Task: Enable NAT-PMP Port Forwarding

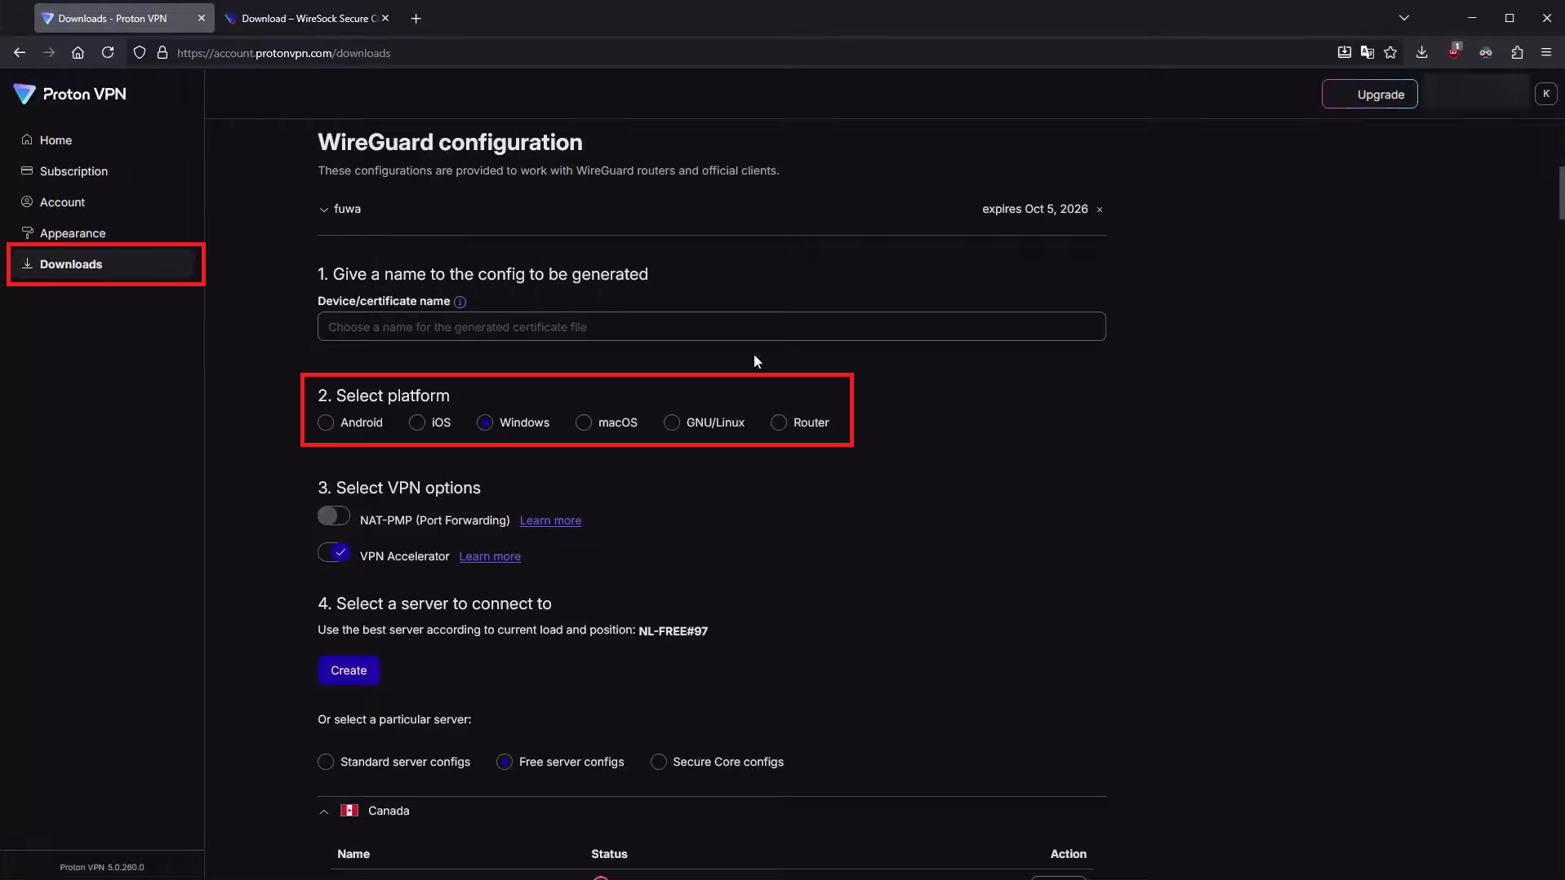Action: pos(333,515)
